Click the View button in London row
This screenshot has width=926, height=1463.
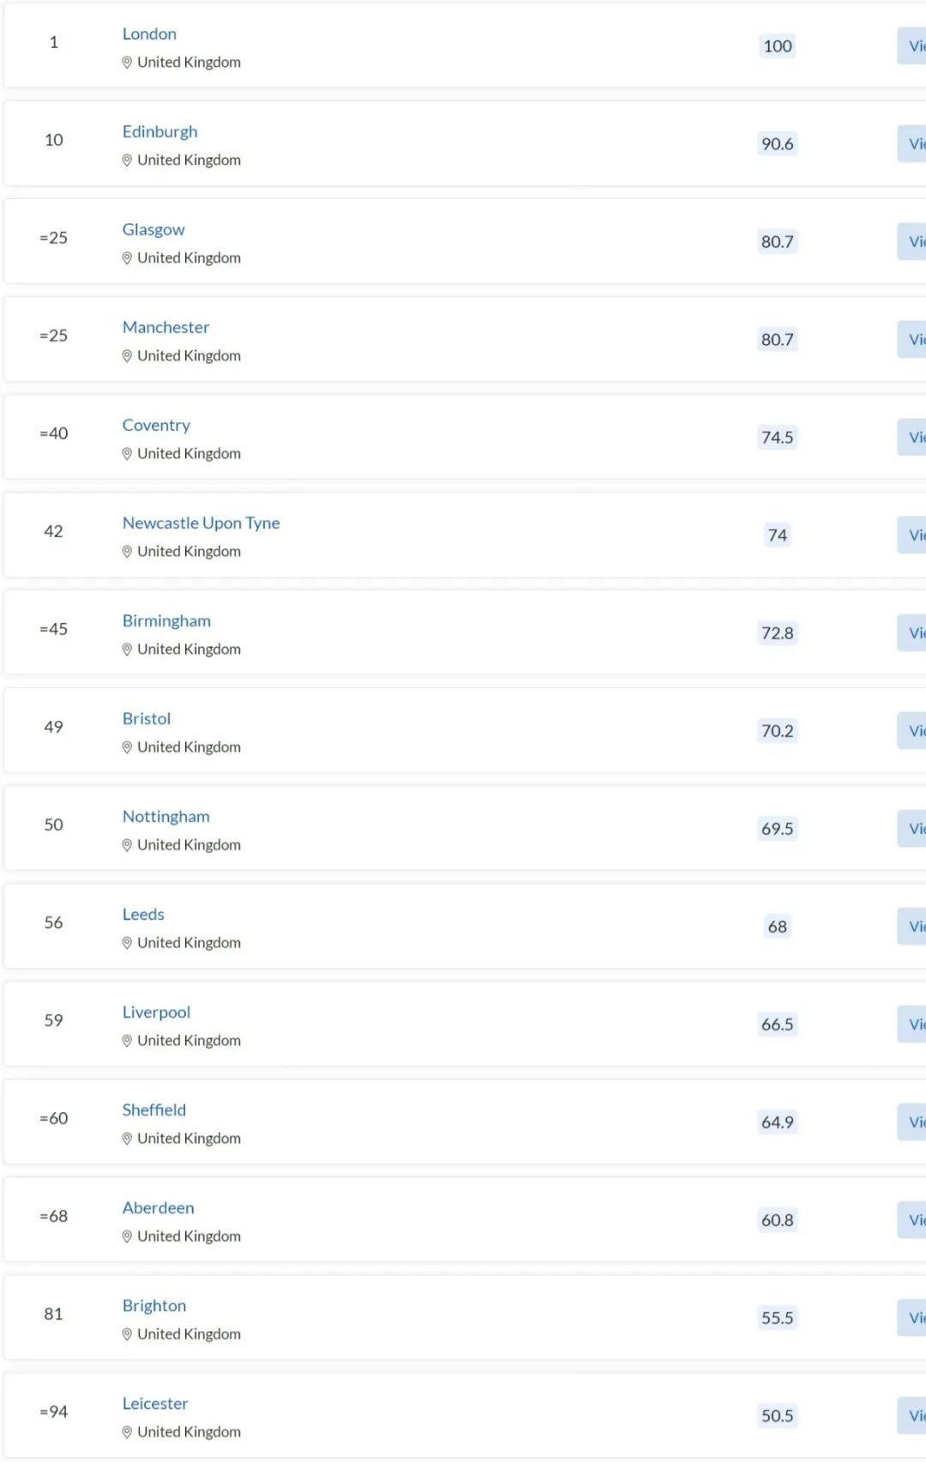tap(911, 46)
